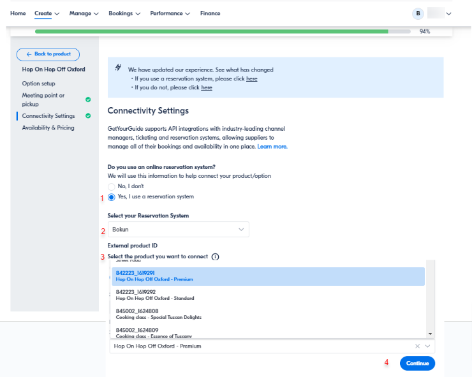Viewport: 472px width, 377px height.
Task: Open Availability & Pricing sidebar section
Action: click(x=48, y=128)
